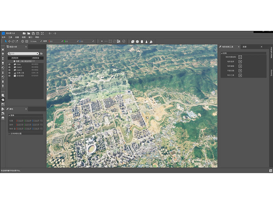The height and width of the screenshot is (204, 273).
Task: Open the 工具 menu
Action: click(x=10, y=37)
